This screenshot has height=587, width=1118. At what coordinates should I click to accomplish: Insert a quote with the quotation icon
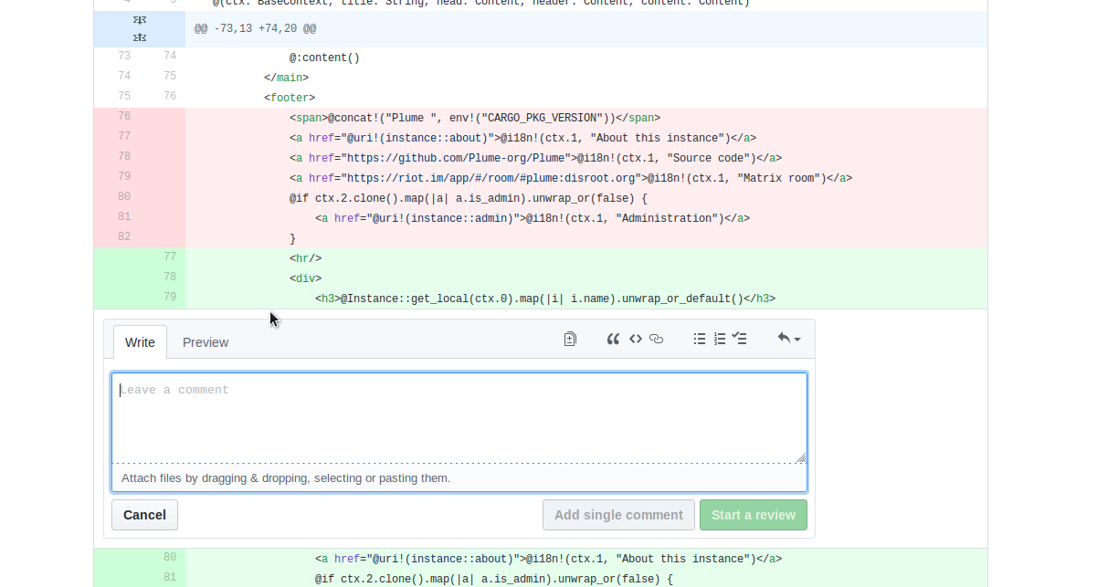[613, 339]
